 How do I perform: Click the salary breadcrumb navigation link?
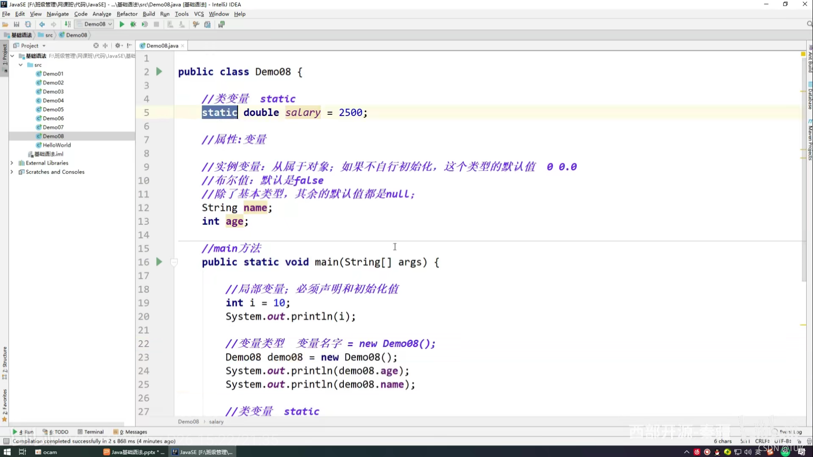pos(216,421)
